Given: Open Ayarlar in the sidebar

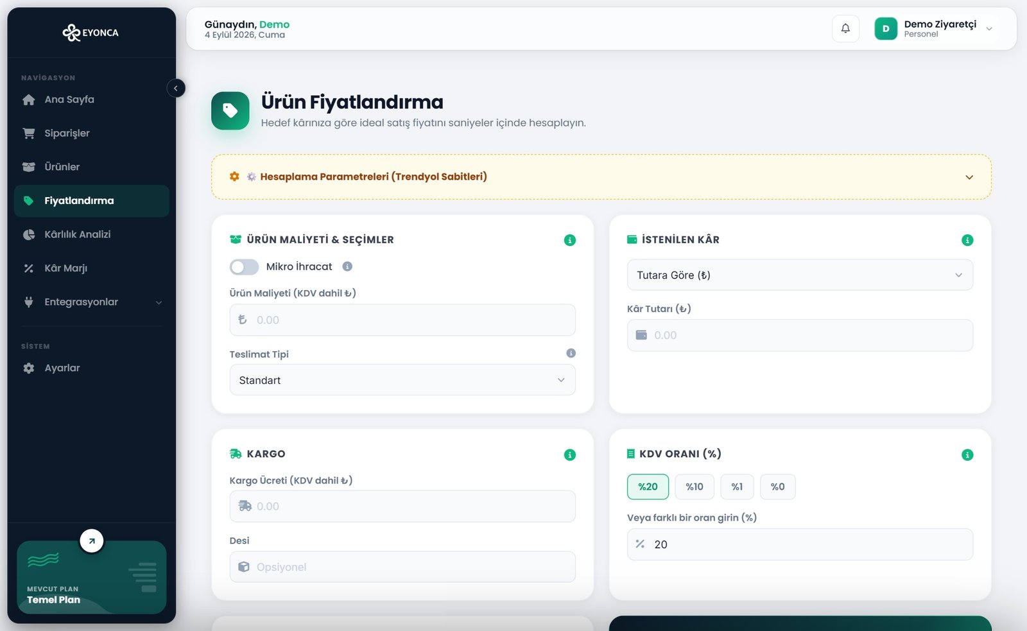Looking at the screenshot, I should [x=91, y=368].
